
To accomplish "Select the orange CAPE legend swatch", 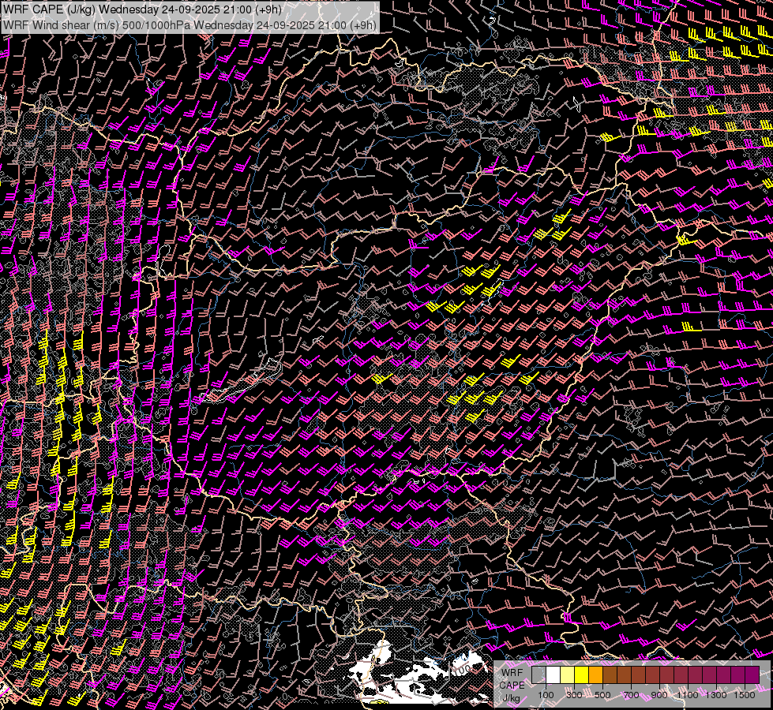I will [x=595, y=675].
